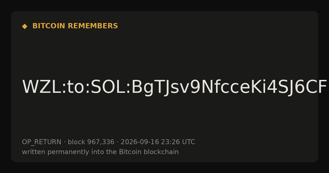Click the UTC timezone label

[188, 142]
